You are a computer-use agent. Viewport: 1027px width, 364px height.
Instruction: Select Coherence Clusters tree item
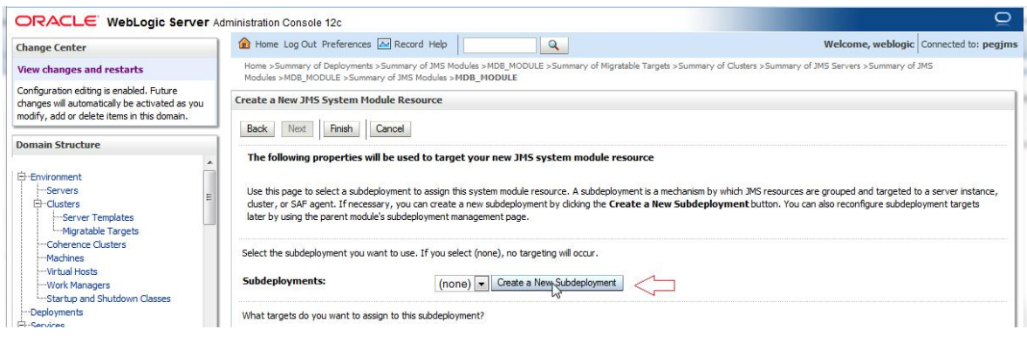point(86,244)
